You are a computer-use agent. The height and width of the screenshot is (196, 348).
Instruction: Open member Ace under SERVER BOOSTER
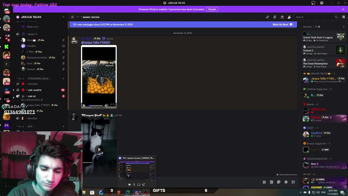(x=324, y=165)
